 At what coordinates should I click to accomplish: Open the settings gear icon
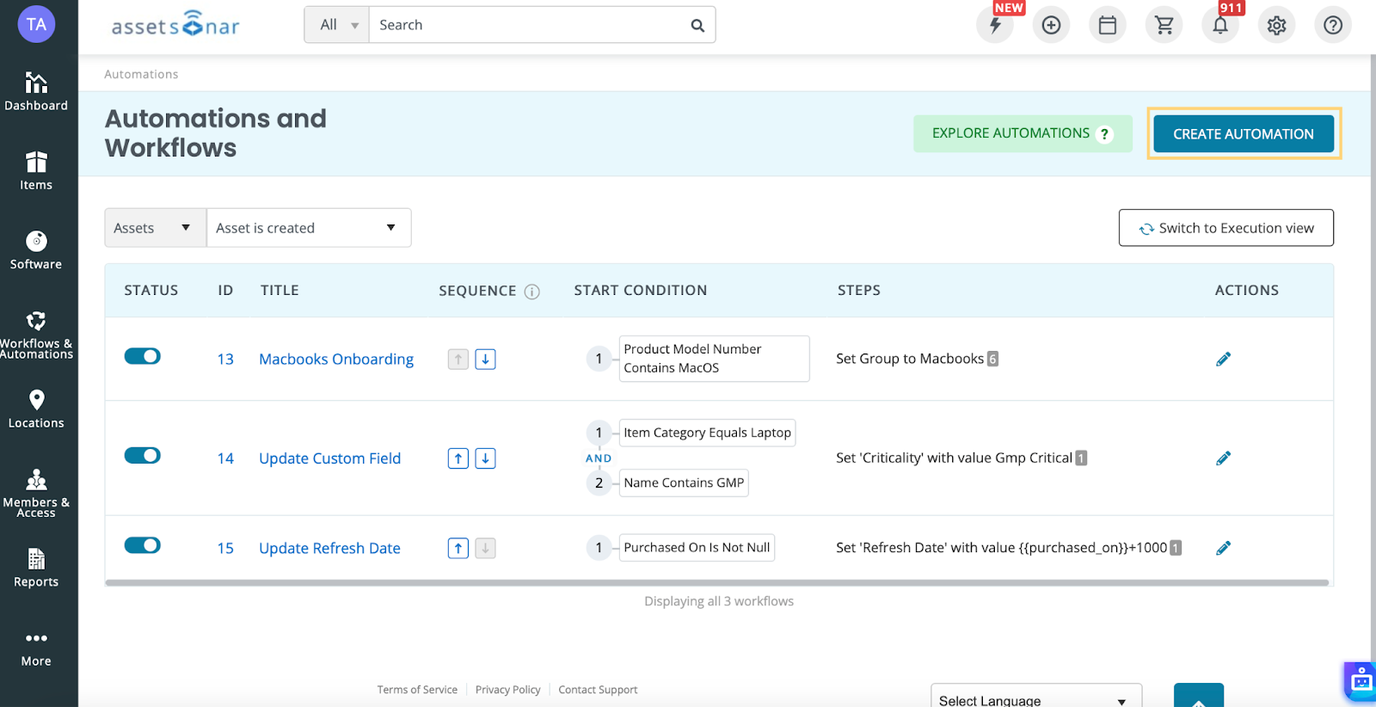[x=1277, y=25]
